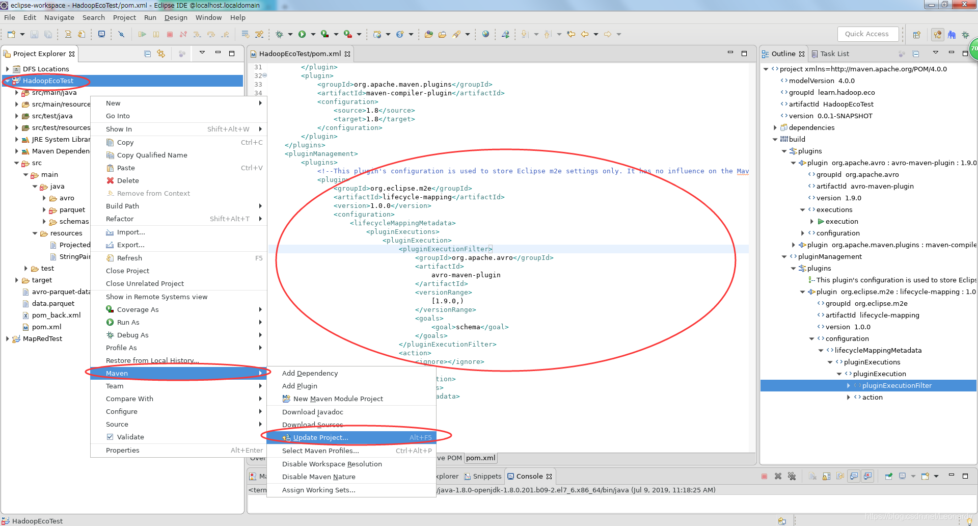Click the Debug bug icon in toolbar
This screenshot has height=526, width=978.
[279, 34]
